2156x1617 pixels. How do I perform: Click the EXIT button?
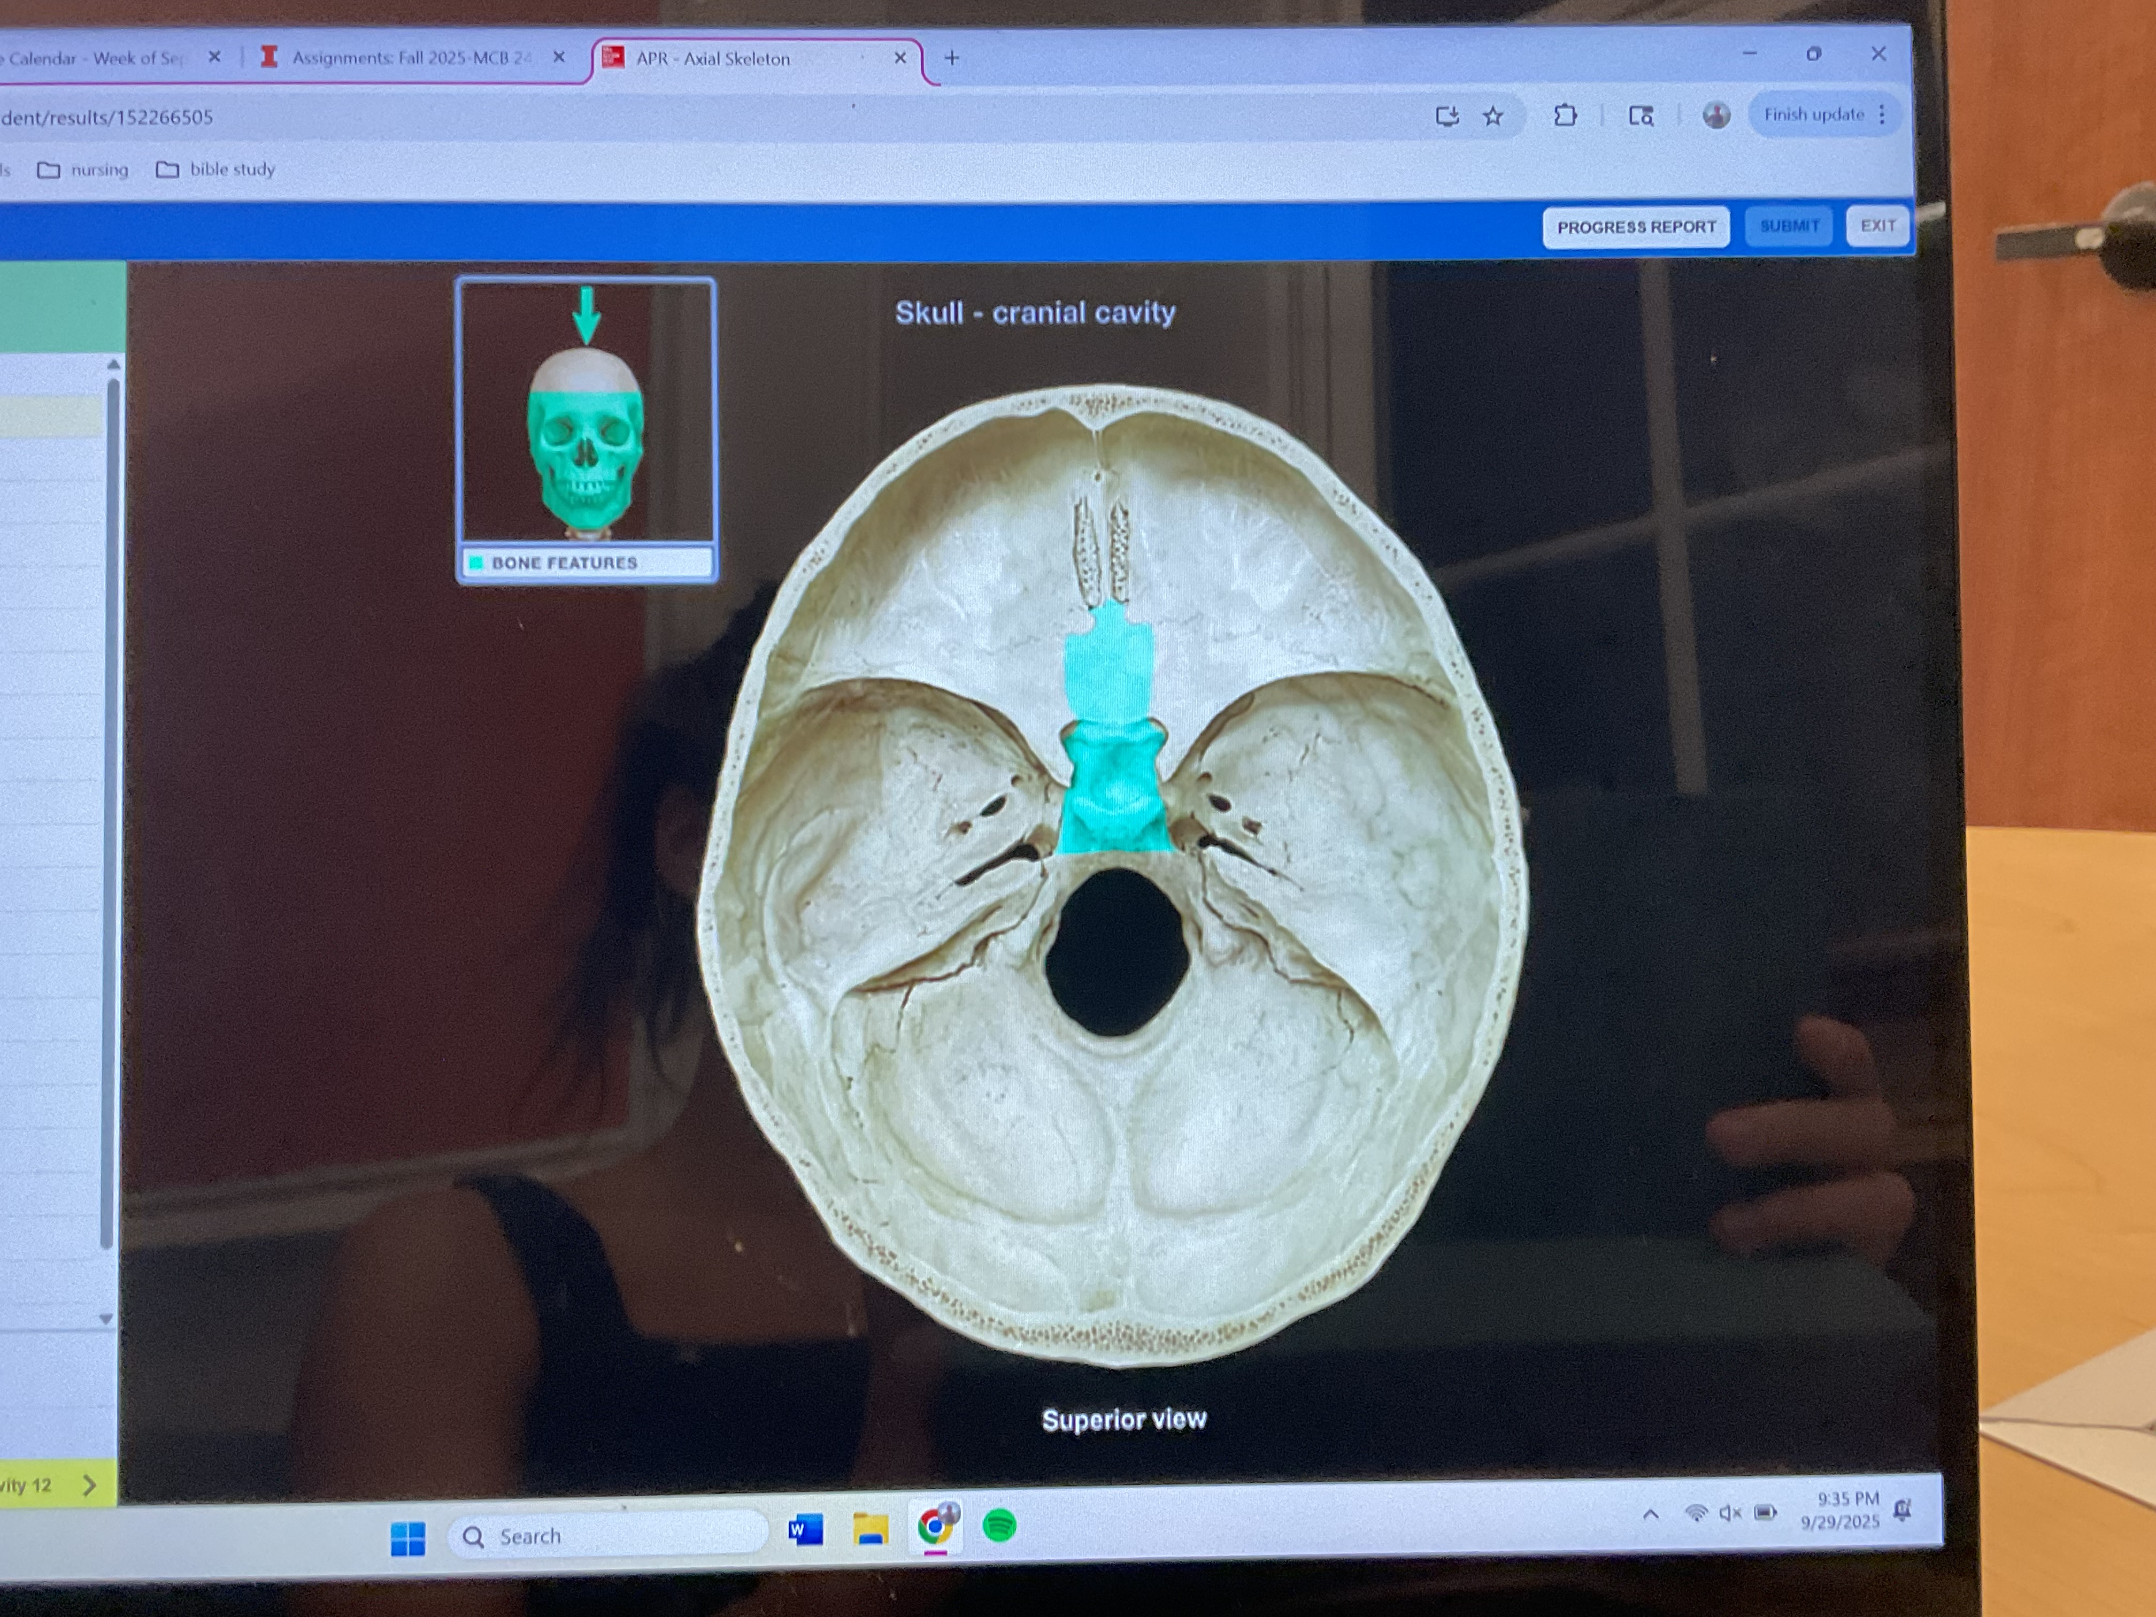(1877, 226)
